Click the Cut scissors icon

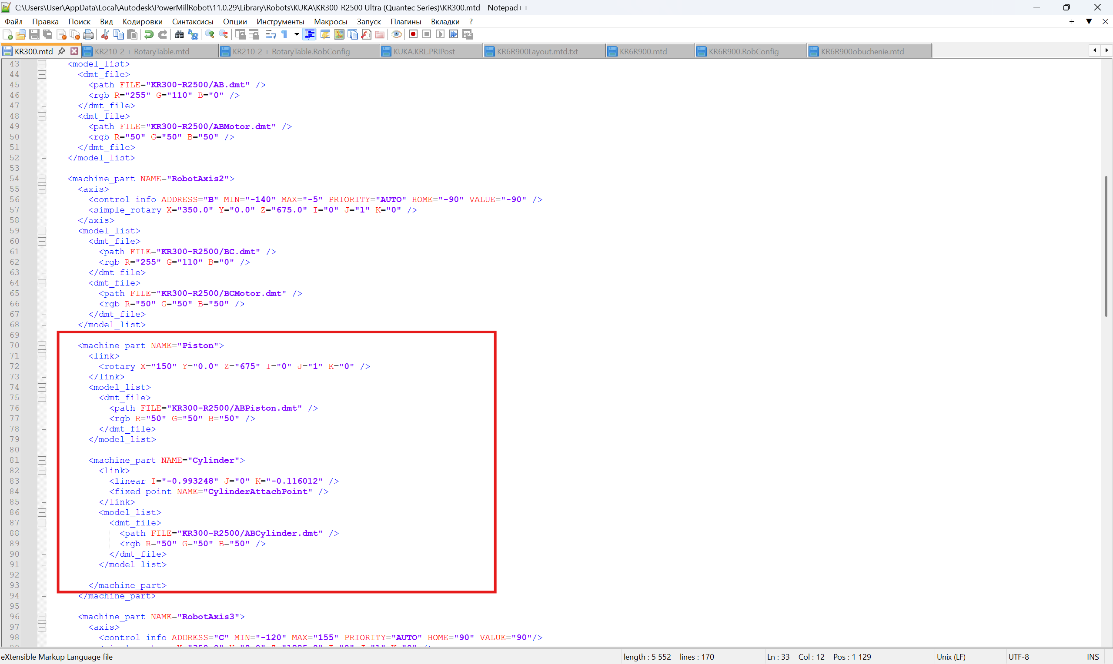coord(105,34)
